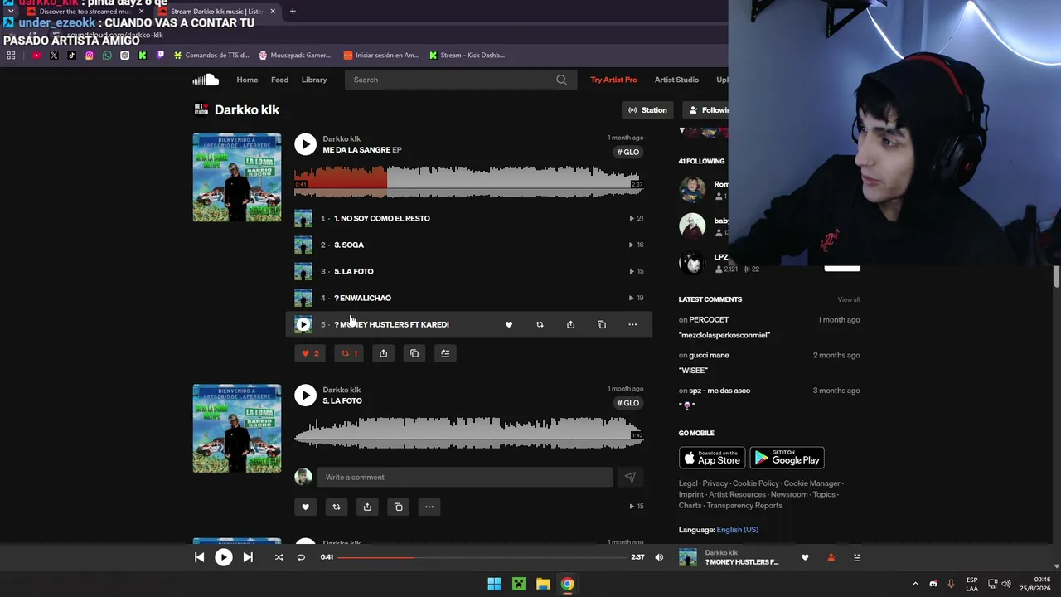Select the ? ENWALICHAÓ track
Screen dimensions: 1061x597
point(362,298)
